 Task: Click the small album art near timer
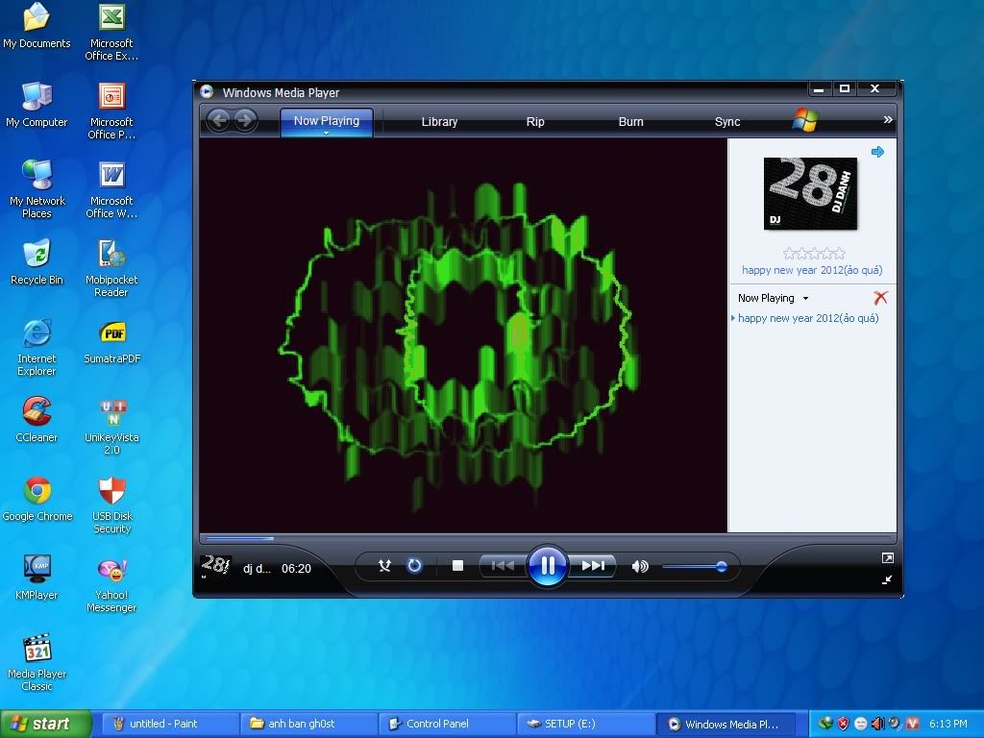(x=215, y=567)
